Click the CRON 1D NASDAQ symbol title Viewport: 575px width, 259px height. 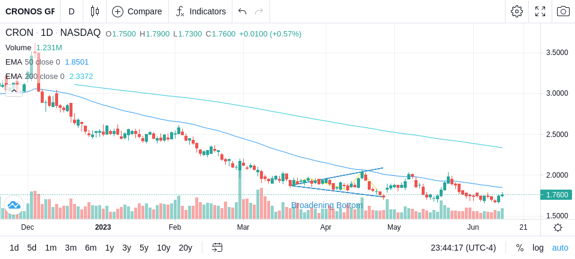(x=53, y=33)
